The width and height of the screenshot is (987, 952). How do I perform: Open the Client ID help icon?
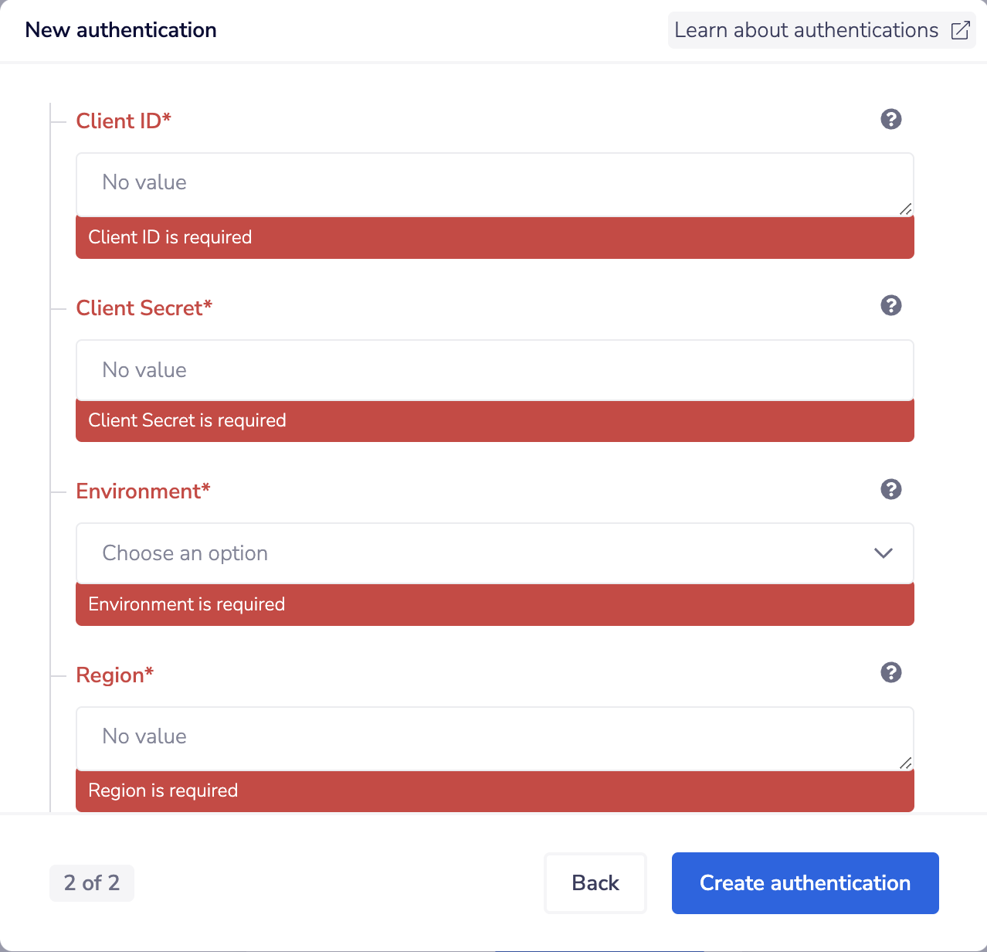[x=890, y=120]
